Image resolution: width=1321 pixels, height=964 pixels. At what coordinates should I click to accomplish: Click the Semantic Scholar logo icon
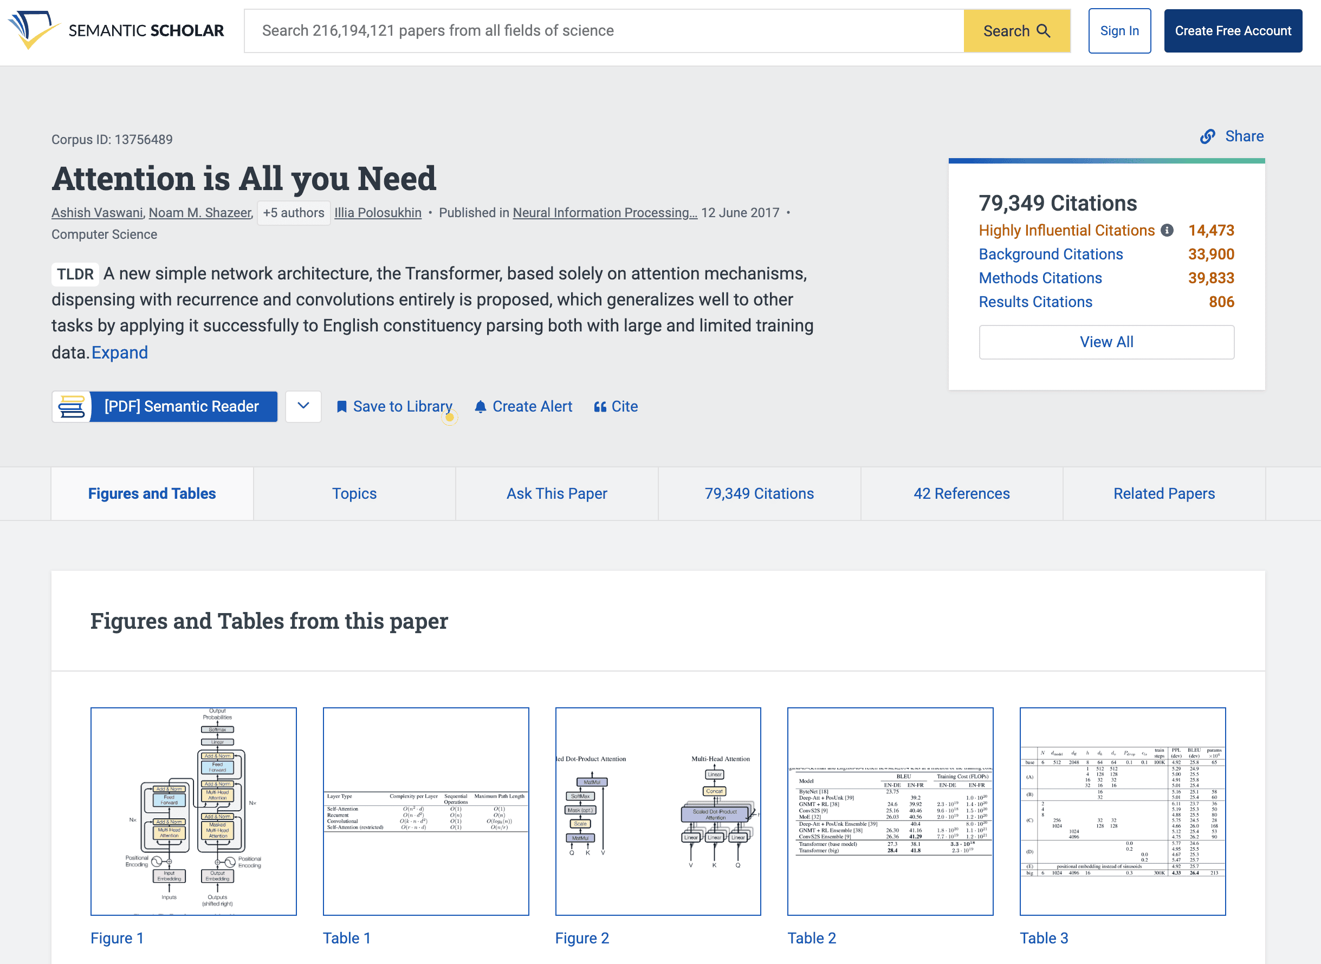pyautogui.click(x=32, y=32)
